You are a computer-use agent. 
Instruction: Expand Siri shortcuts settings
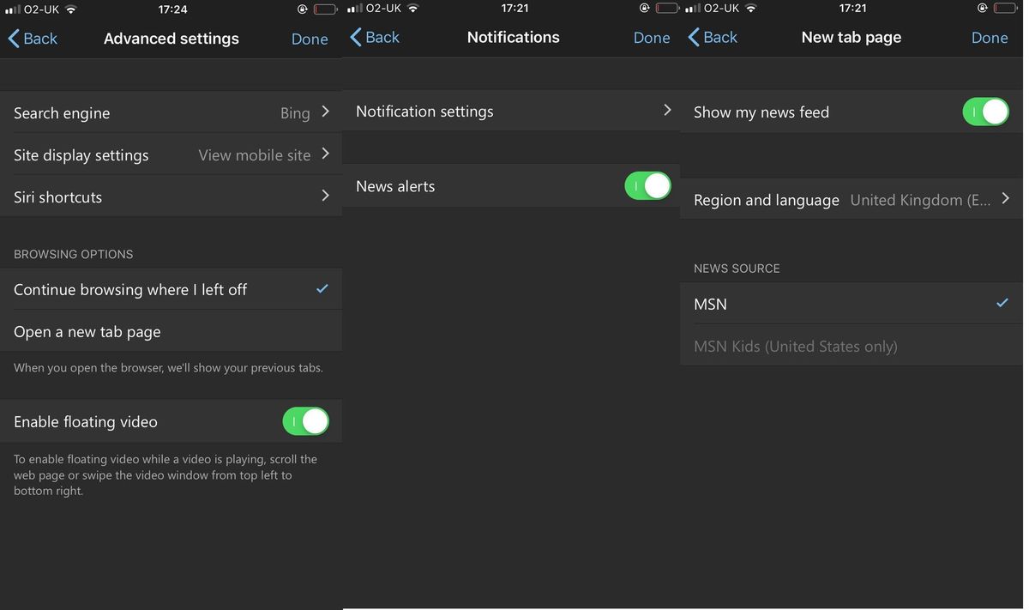pyautogui.click(x=171, y=196)
